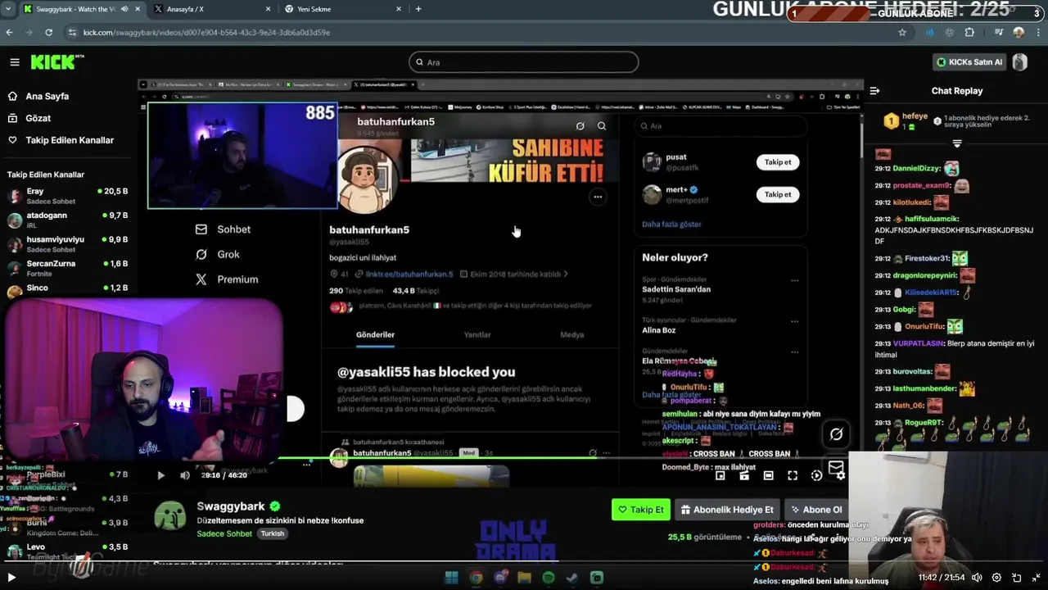Open options for Alina Boz trend
Viewport: 1048px width, 590px height.
[x=794, y=321]
